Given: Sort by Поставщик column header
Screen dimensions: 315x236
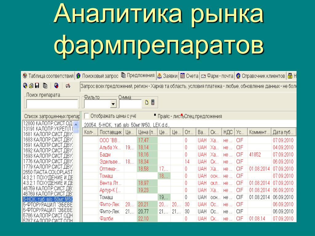Looking at the screenshot, I should pos(111,132).
